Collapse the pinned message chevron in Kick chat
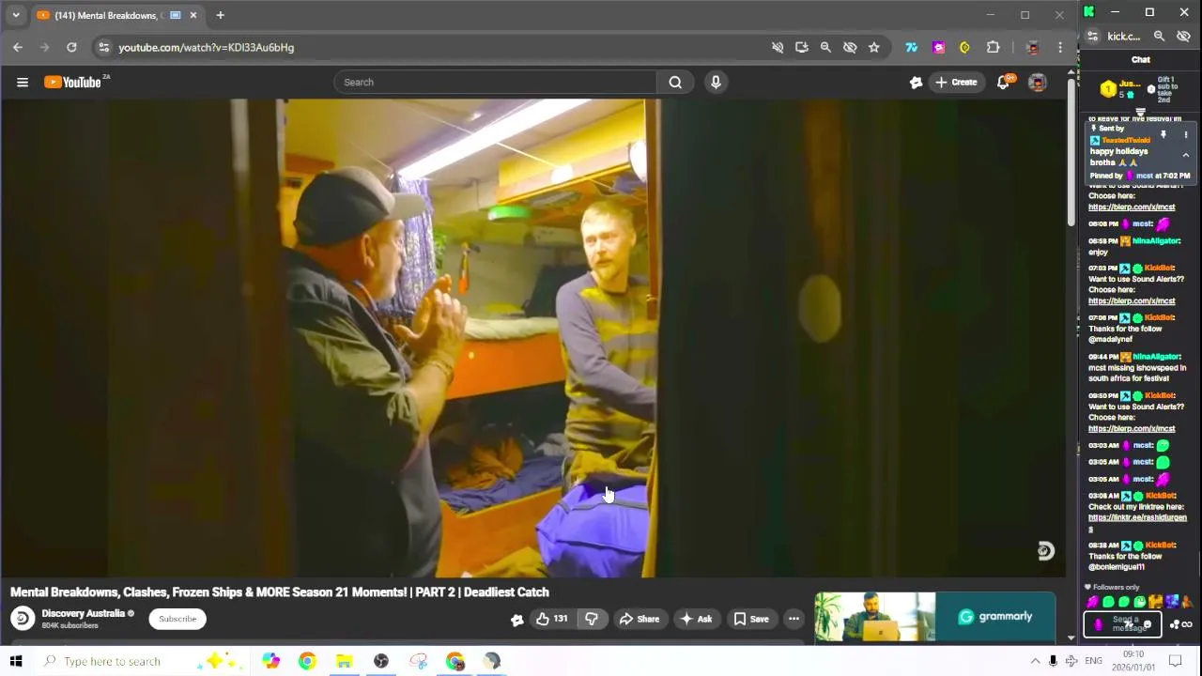Image resolution: width=1202 pixels, height=676 pixels. [x=1185, y=155]
